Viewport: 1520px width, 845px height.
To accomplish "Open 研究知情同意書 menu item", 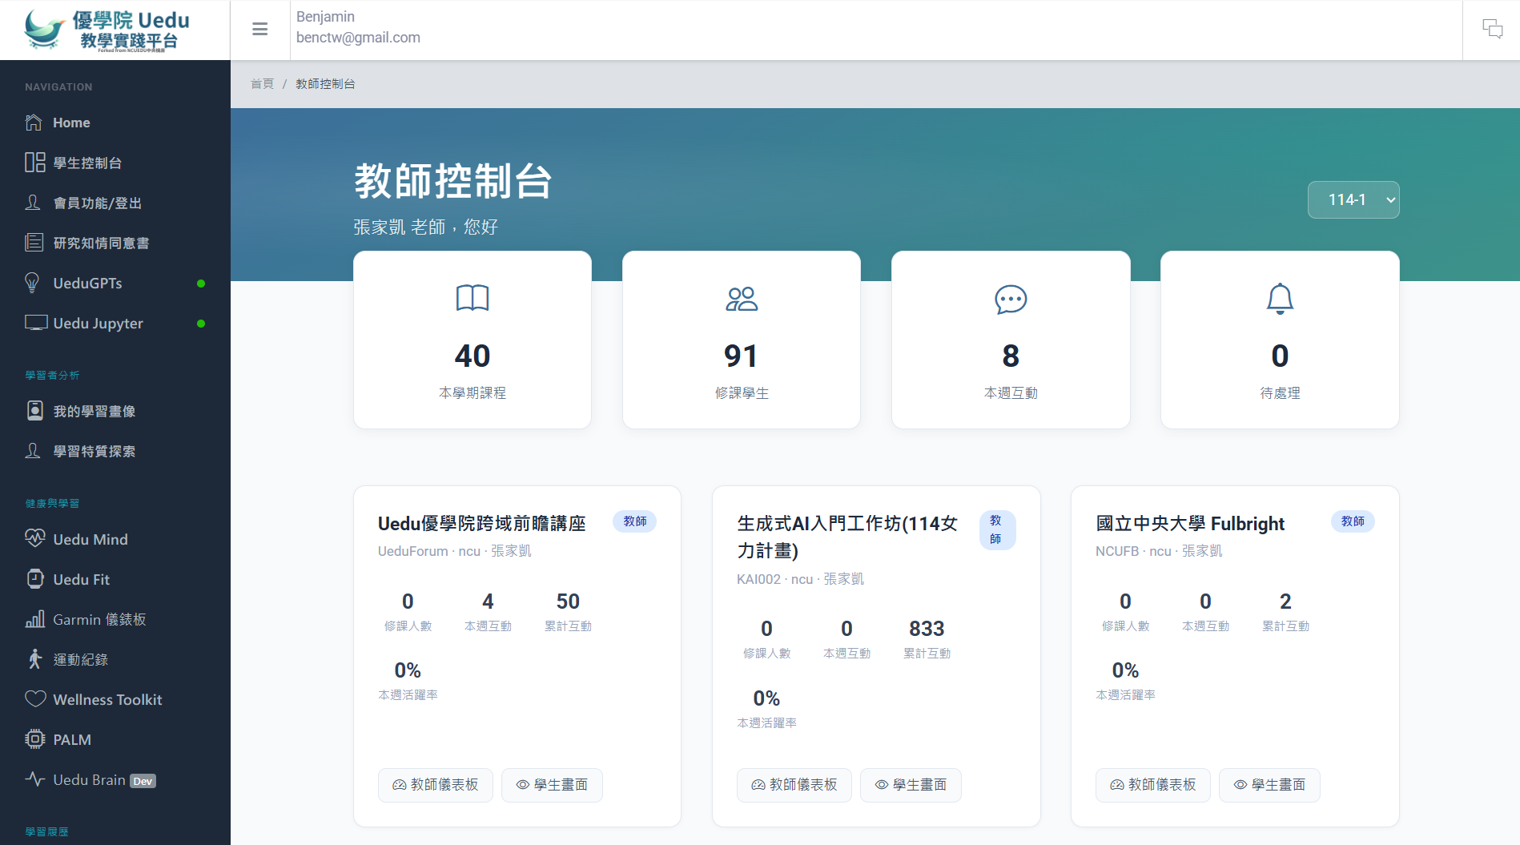I will (101, 243).
